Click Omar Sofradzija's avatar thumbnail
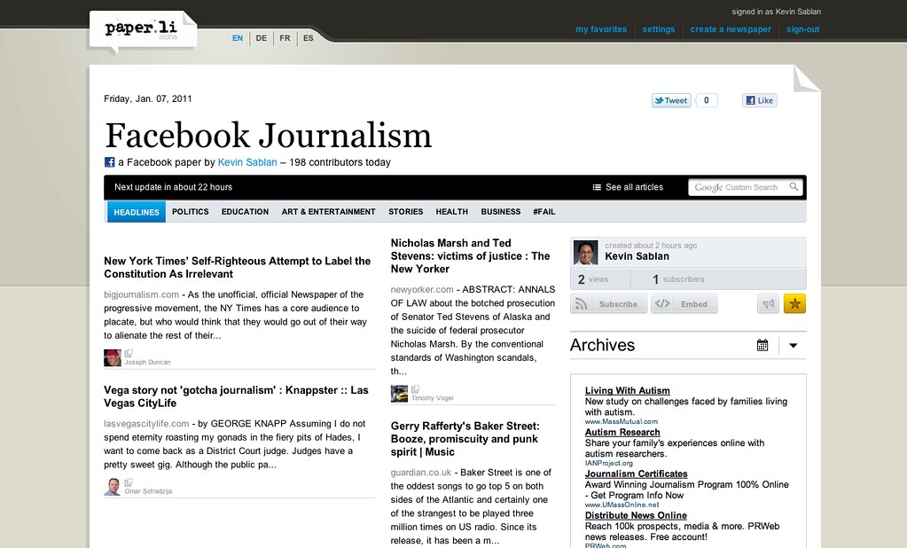The height and width of the screenshot is (548, 907). (x=113, y=487)
